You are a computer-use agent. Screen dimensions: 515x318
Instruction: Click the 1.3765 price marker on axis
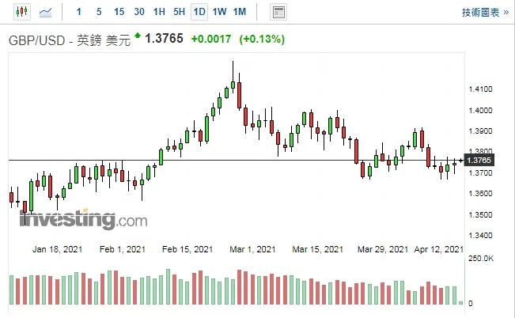point(479,161)
